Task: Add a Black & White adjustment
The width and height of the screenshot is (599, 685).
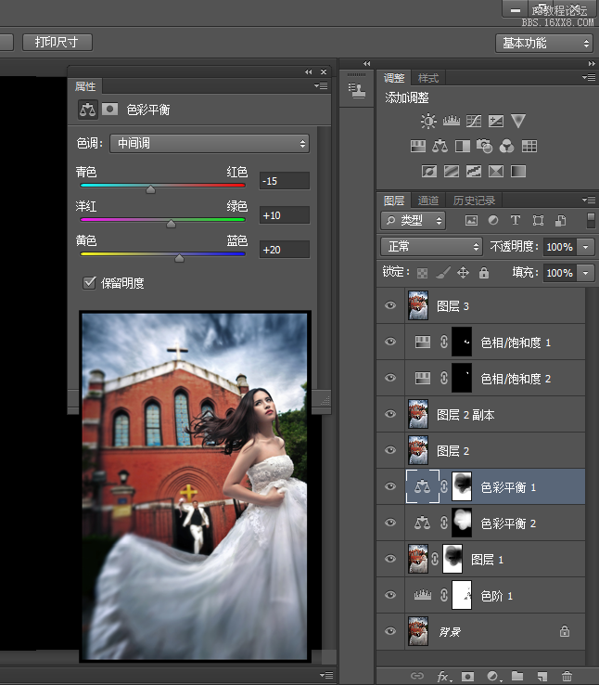Action: click(463, 146)
